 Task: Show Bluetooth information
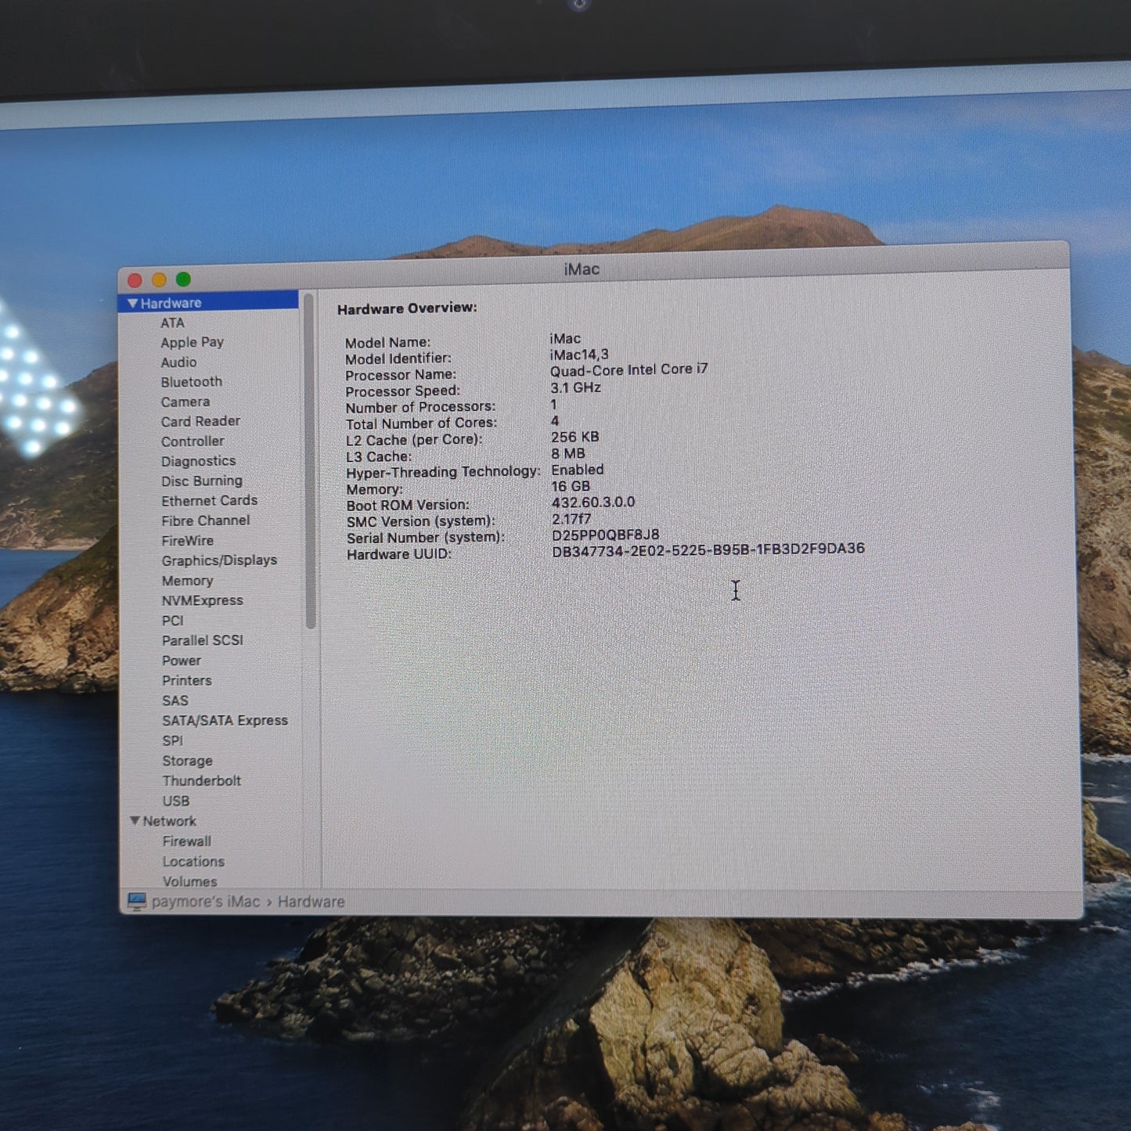click(x=191, y=382)
